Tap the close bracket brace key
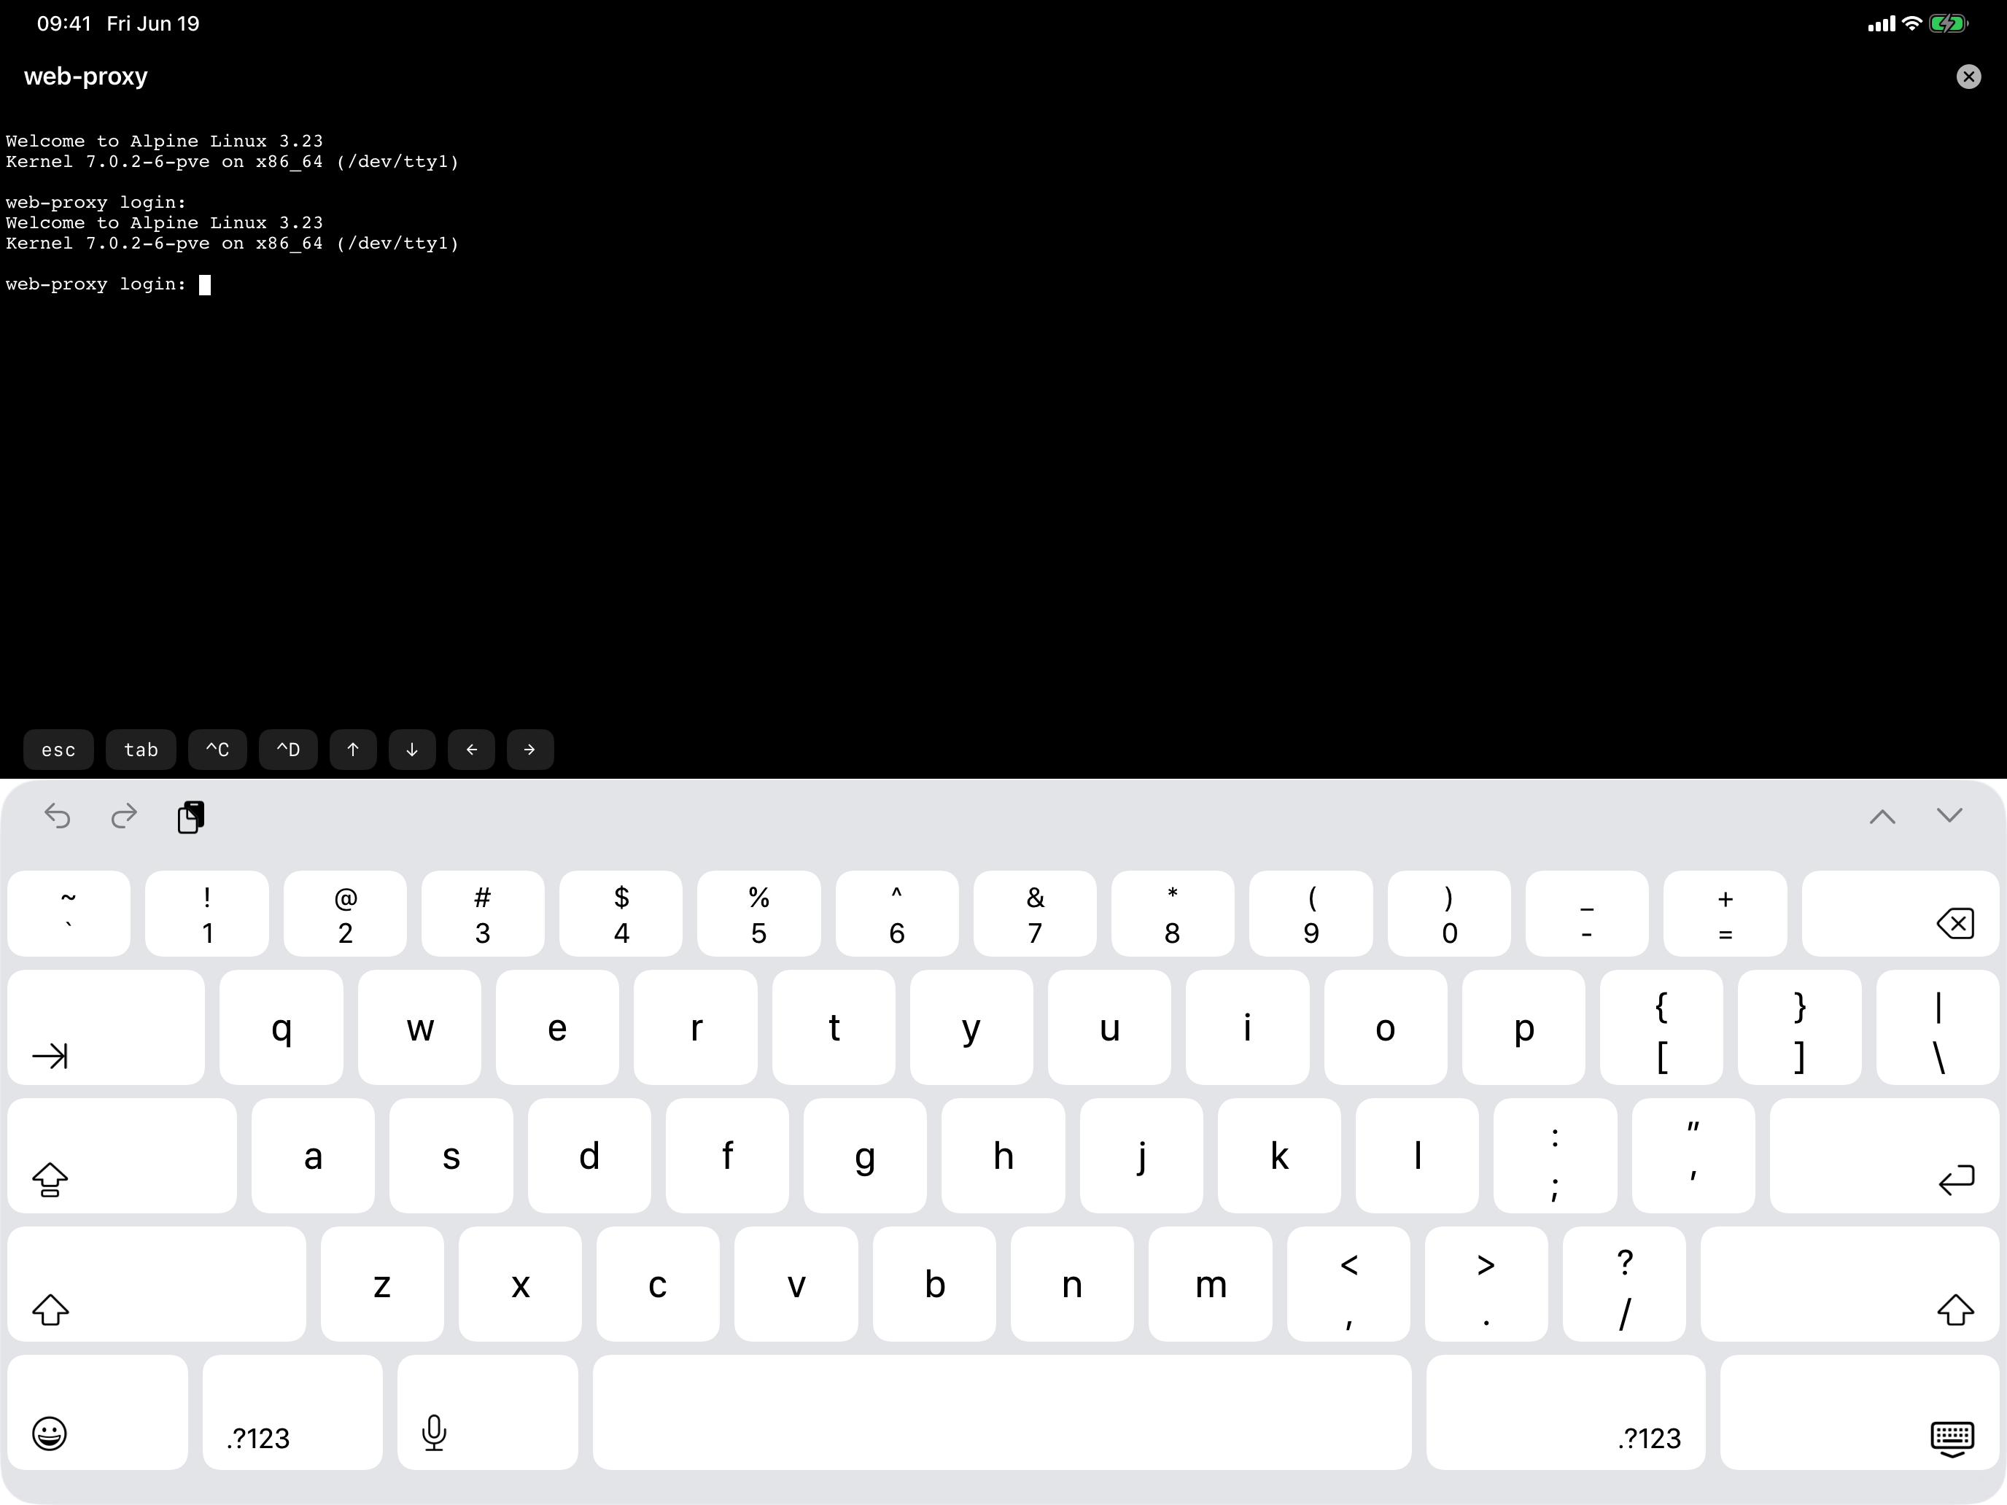Image resolution: width=2007 pixels, height=1505 pixels. (x=1799, y=1027)
